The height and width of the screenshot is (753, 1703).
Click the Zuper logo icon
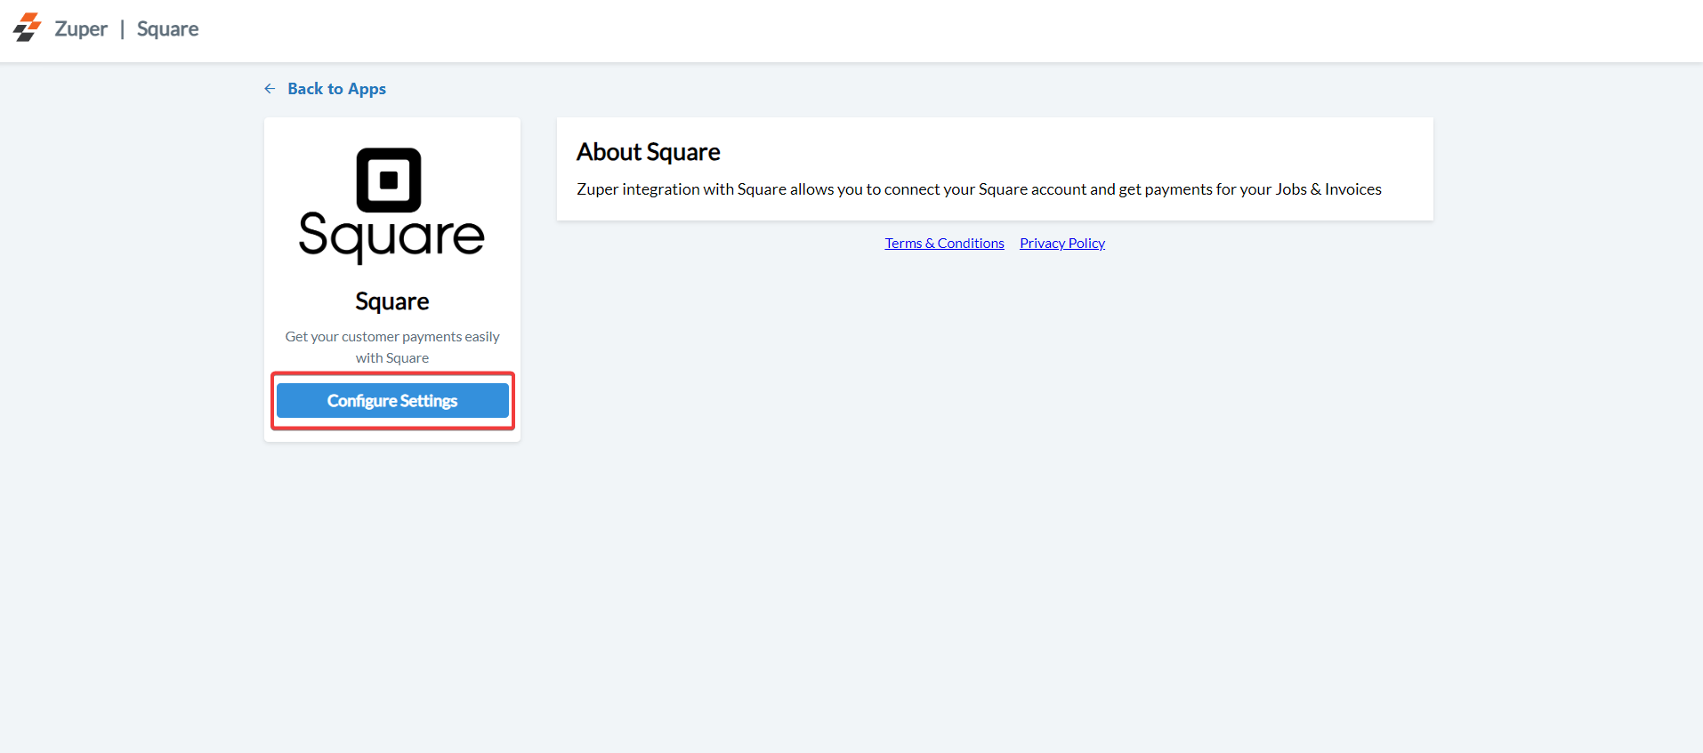(28, 28)
